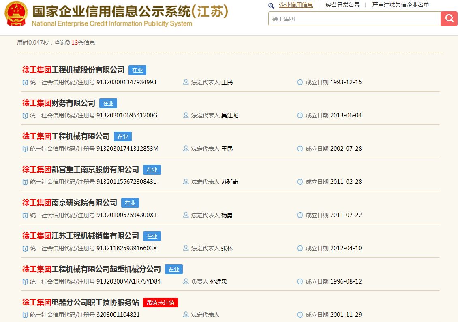Open 徐工集团江苏工程机械销售有限公司 link
Viewport: 458px width, 322px height.
(81, 236)
